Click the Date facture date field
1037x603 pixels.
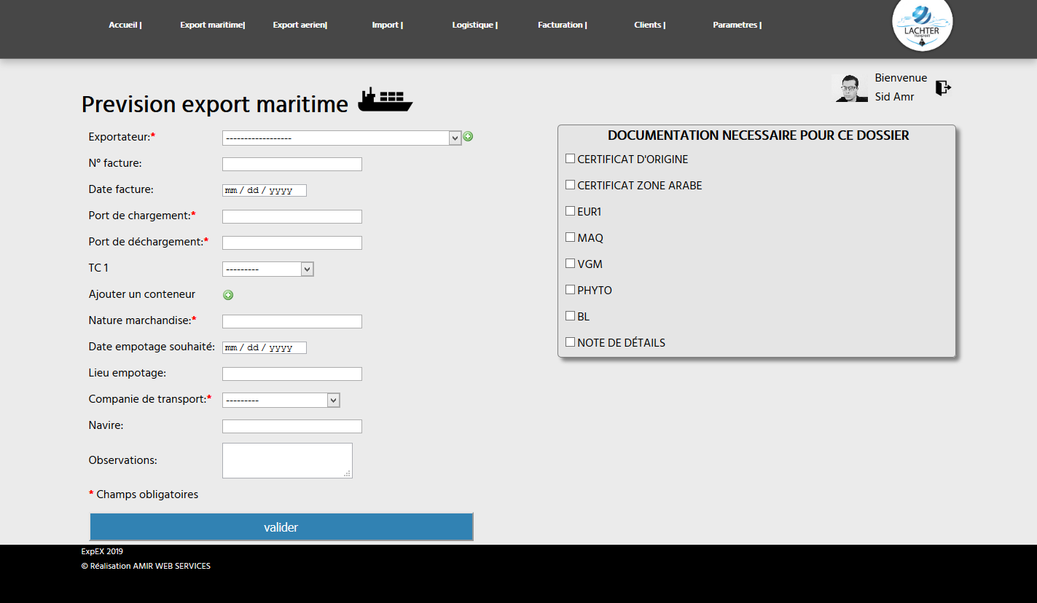(x=264, y=191)
